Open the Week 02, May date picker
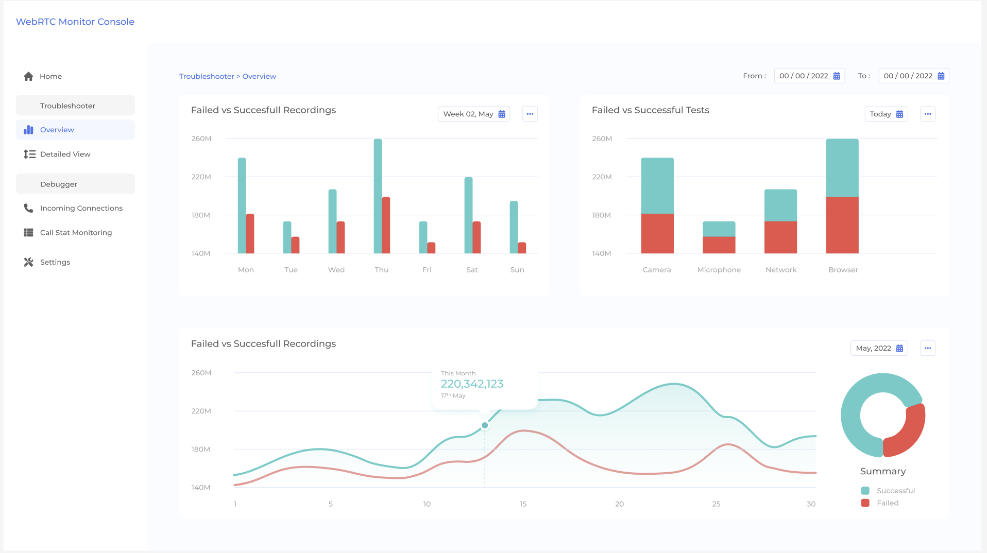 click(473, 114)
